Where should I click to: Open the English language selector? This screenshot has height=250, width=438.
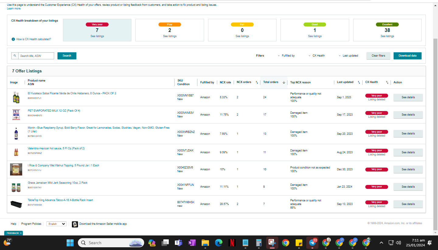pyautogui.click(x=56, y=224)
